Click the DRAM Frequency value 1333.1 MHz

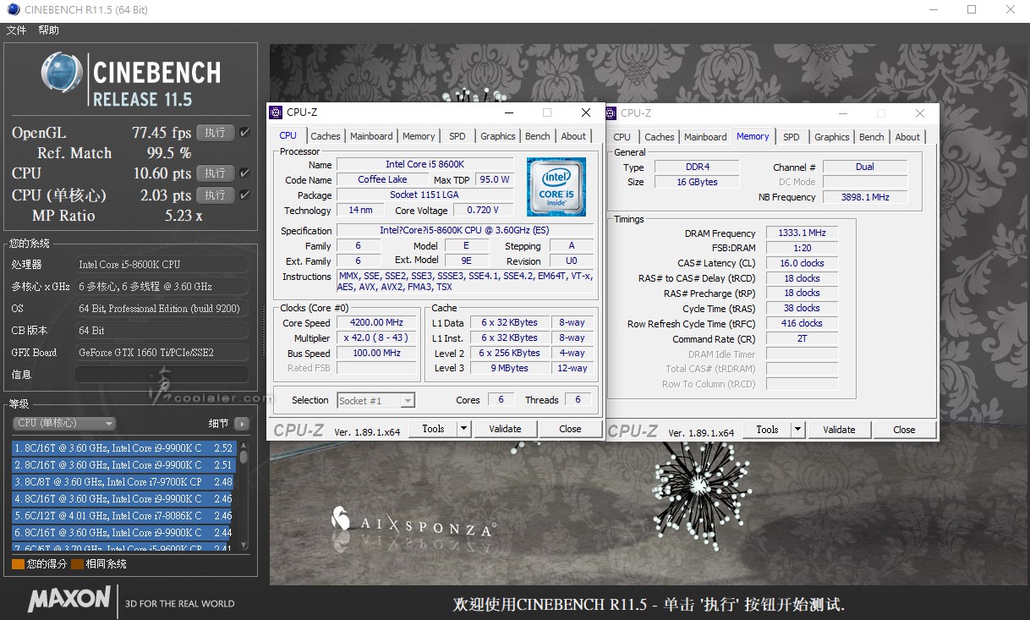coord(803,233)
